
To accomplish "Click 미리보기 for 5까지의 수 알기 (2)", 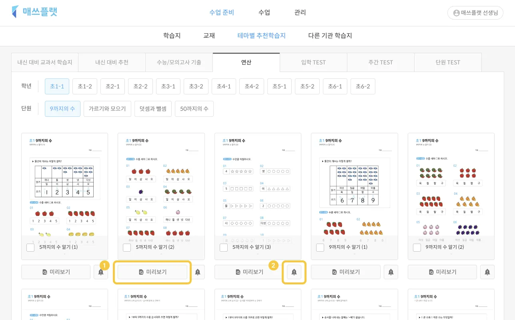I will coord(152,272).
